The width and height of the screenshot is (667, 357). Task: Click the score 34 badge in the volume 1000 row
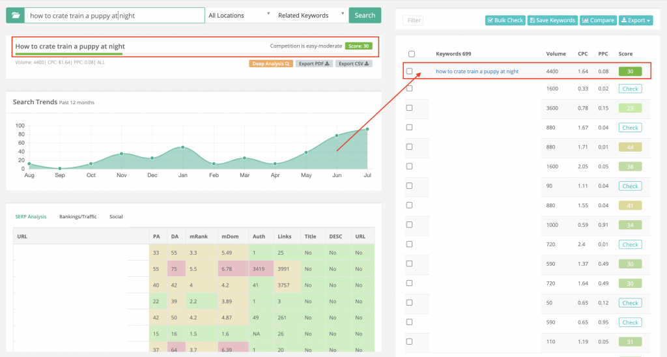pos(630,225)
